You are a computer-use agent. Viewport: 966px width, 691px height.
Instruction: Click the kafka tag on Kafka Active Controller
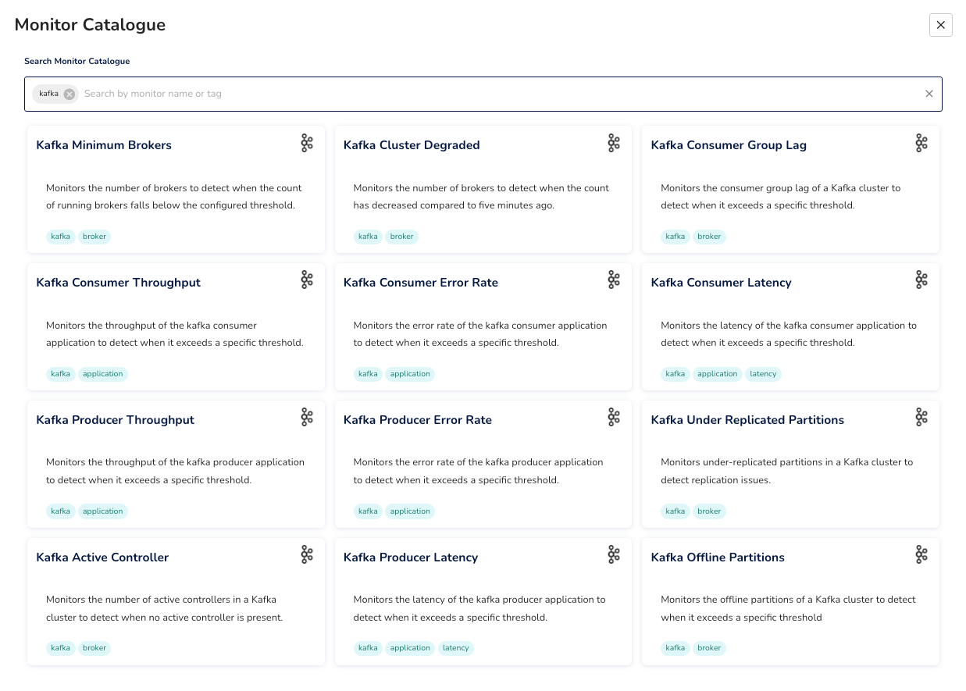click(61, 649)
